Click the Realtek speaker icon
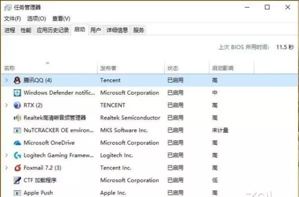This screenshot has height=197, width=299. click(x=17, y=118)
